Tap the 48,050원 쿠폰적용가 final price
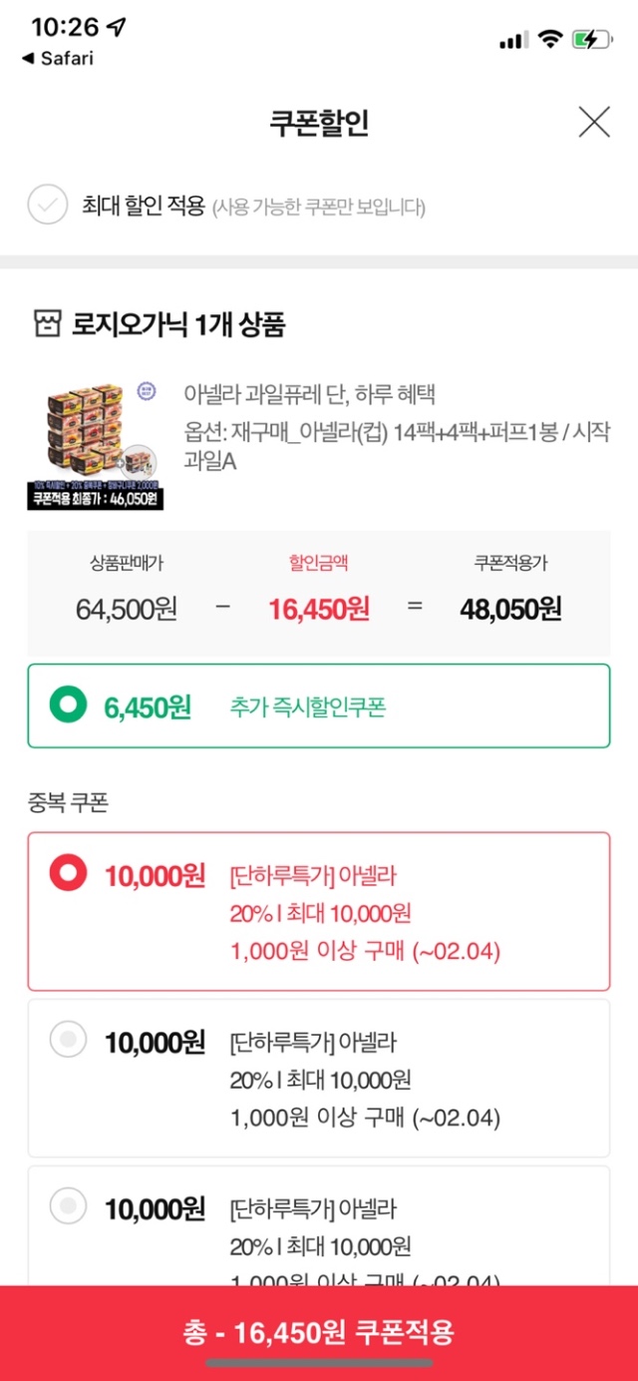Image resolution: width=638 pixels, height=1381 pixels. (510, 609)
